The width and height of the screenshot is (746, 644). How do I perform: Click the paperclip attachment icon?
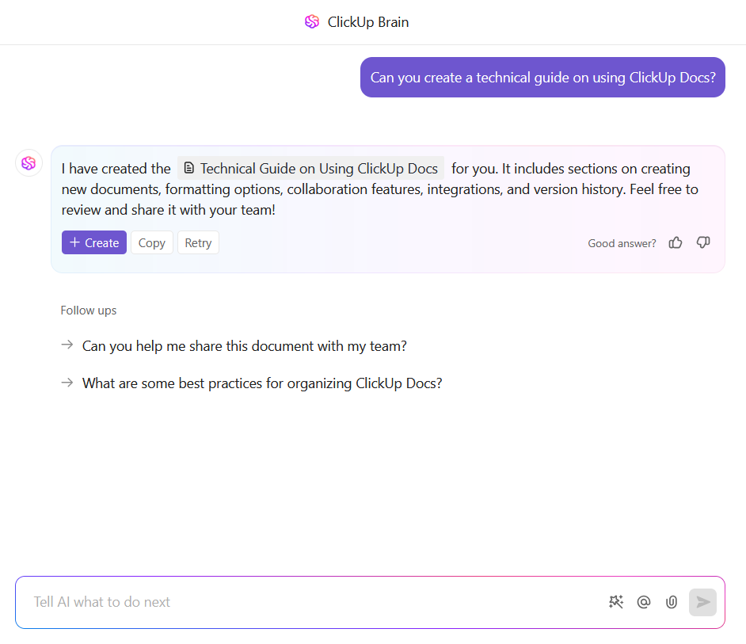(x=672, y=602)
